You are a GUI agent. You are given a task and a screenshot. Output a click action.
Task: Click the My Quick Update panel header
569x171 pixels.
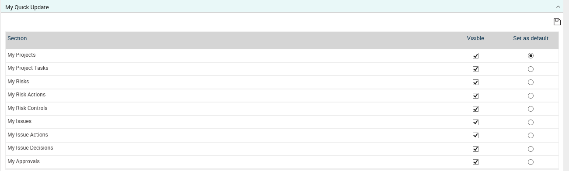(284, 7)
